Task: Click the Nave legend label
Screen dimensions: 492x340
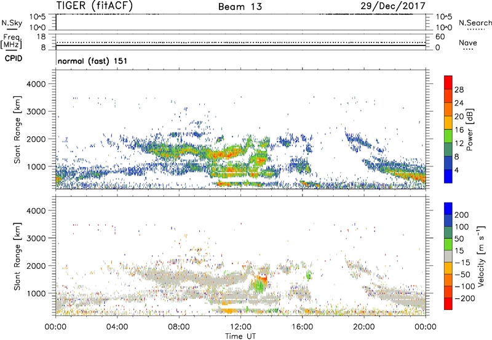Action: 468,42
